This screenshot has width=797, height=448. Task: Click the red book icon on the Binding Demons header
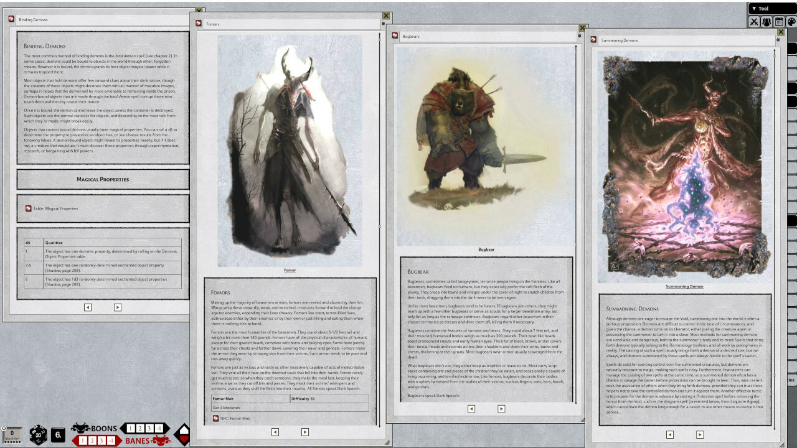click(x=11, y=19)
